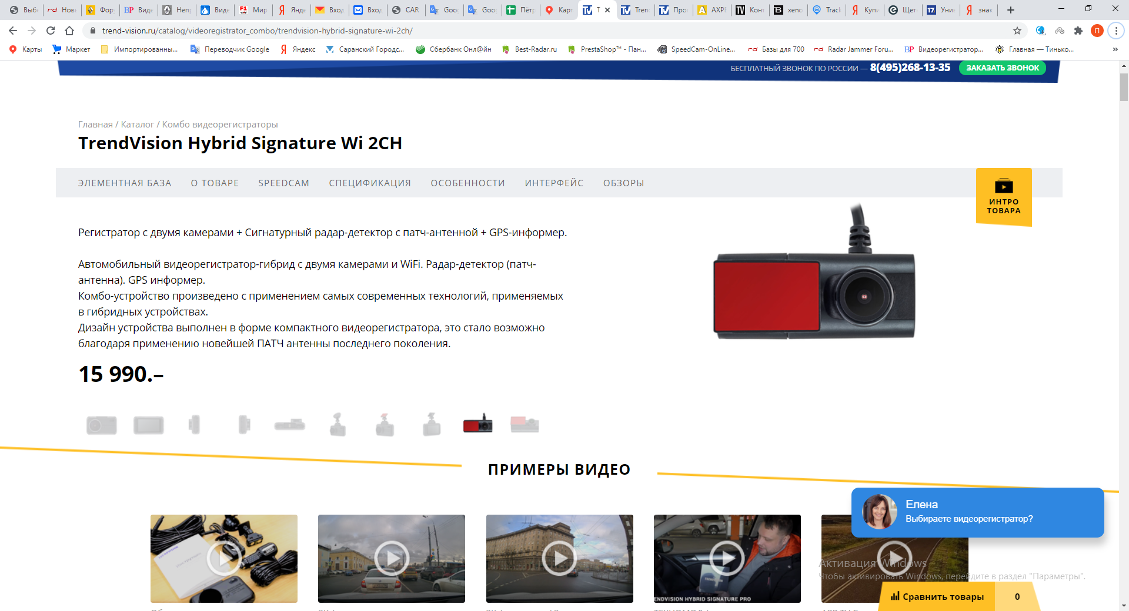This screenshot has height=611, width=1129.
Task: Bookmark this page with star icon
Action: click(x=1017, y=31)
